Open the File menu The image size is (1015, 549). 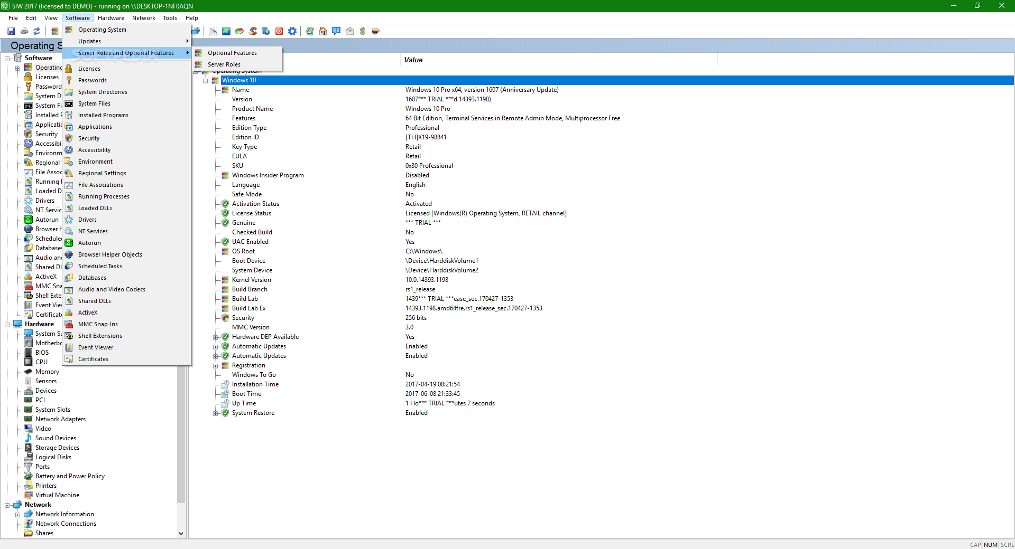point(13,18)
